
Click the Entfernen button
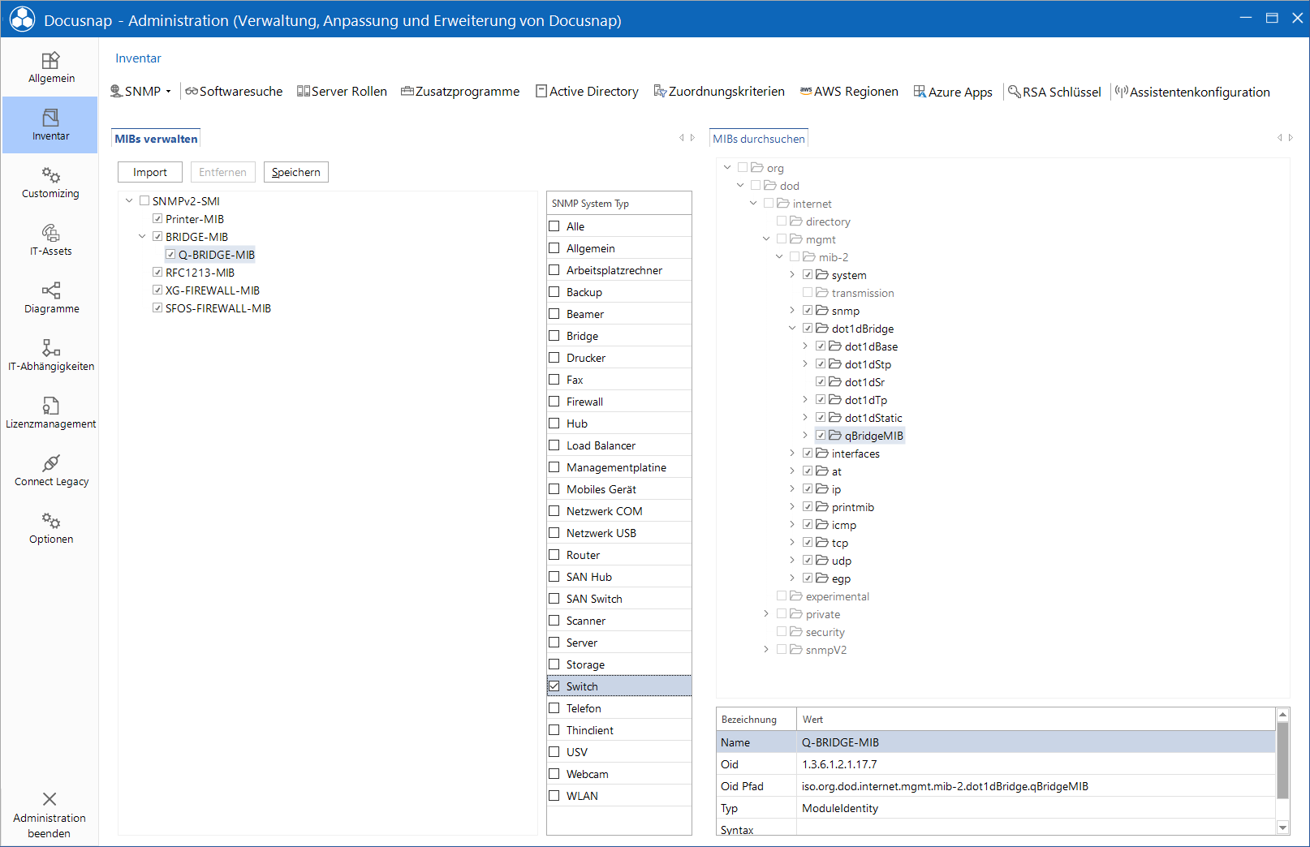(222, 172)
